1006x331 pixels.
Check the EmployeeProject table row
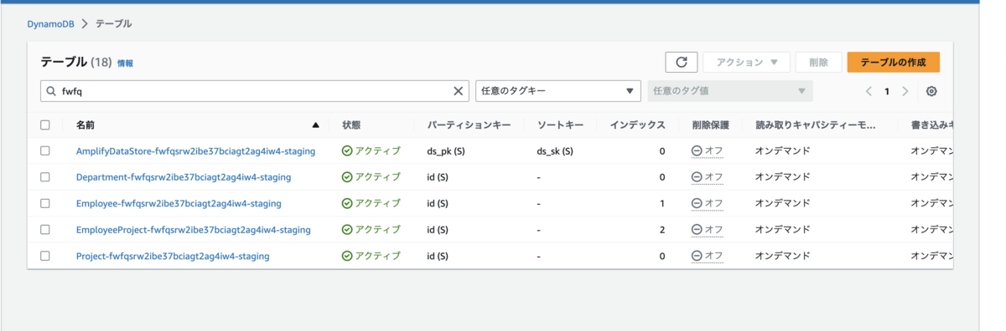coord(45,230)
